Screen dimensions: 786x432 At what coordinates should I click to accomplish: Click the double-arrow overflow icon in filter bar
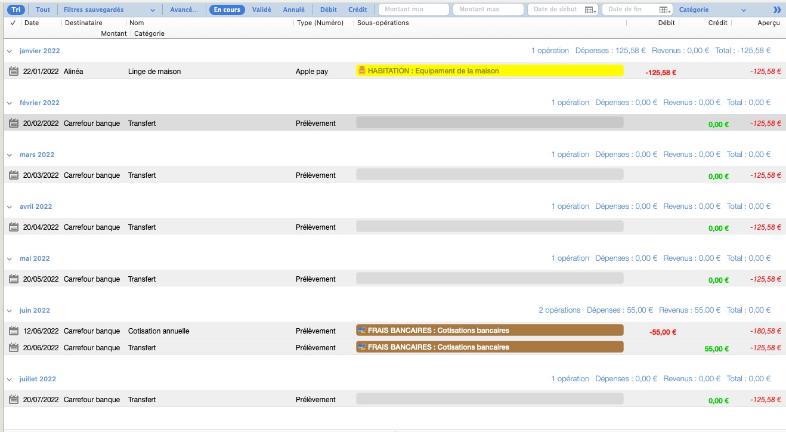point(776,10)
